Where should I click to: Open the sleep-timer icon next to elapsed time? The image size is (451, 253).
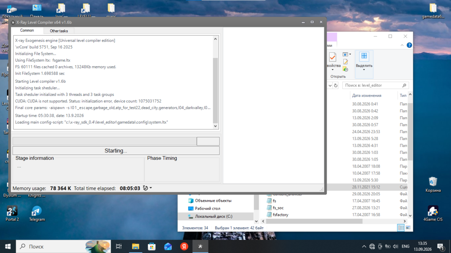(x=145, y=188)
